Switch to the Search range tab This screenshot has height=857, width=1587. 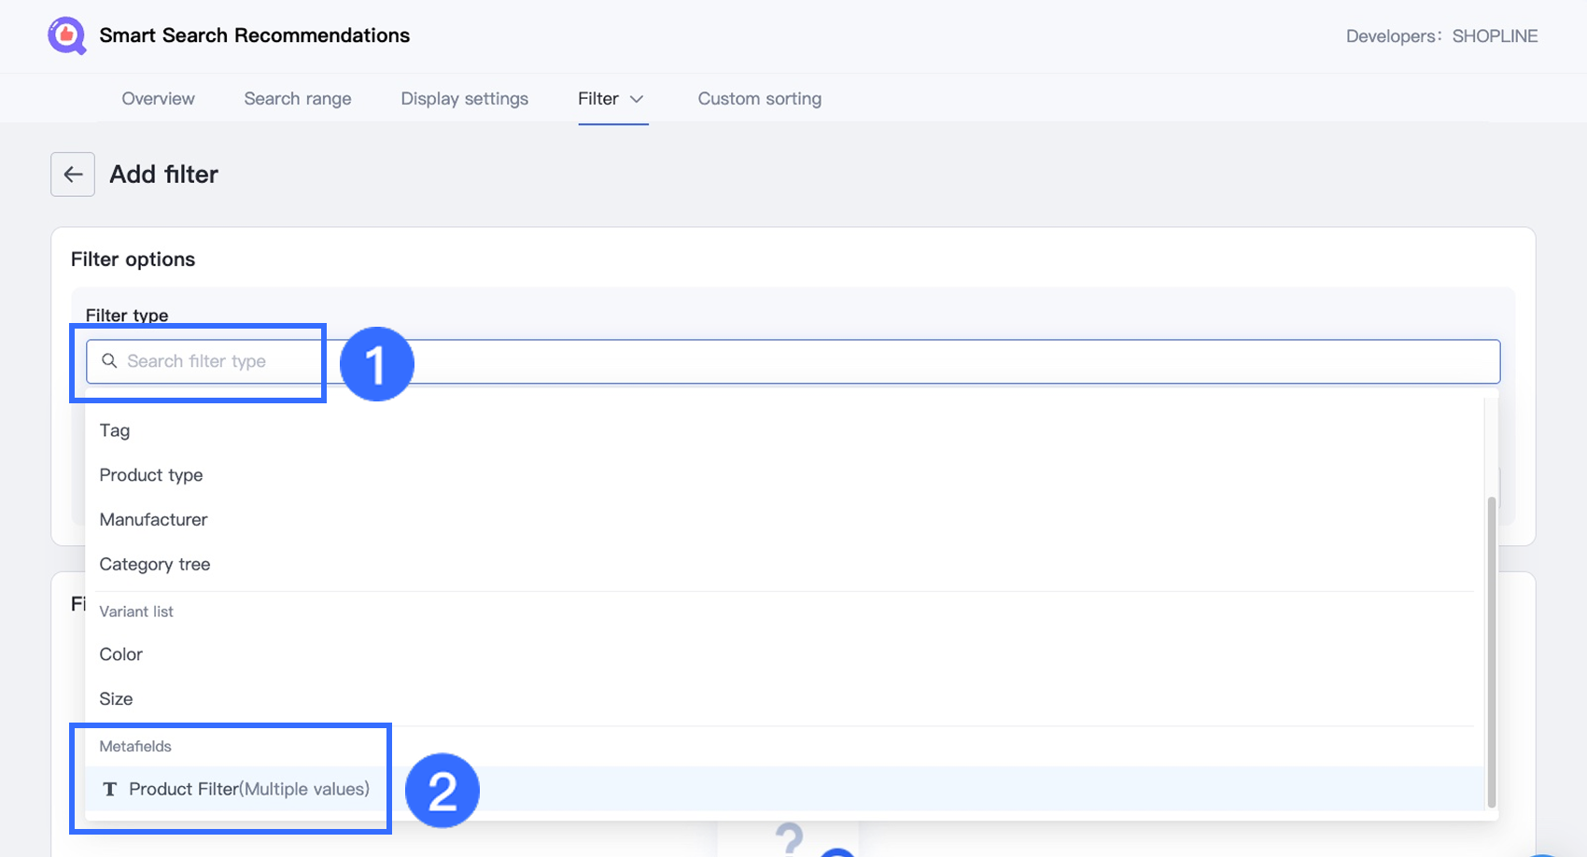[298, 99]
